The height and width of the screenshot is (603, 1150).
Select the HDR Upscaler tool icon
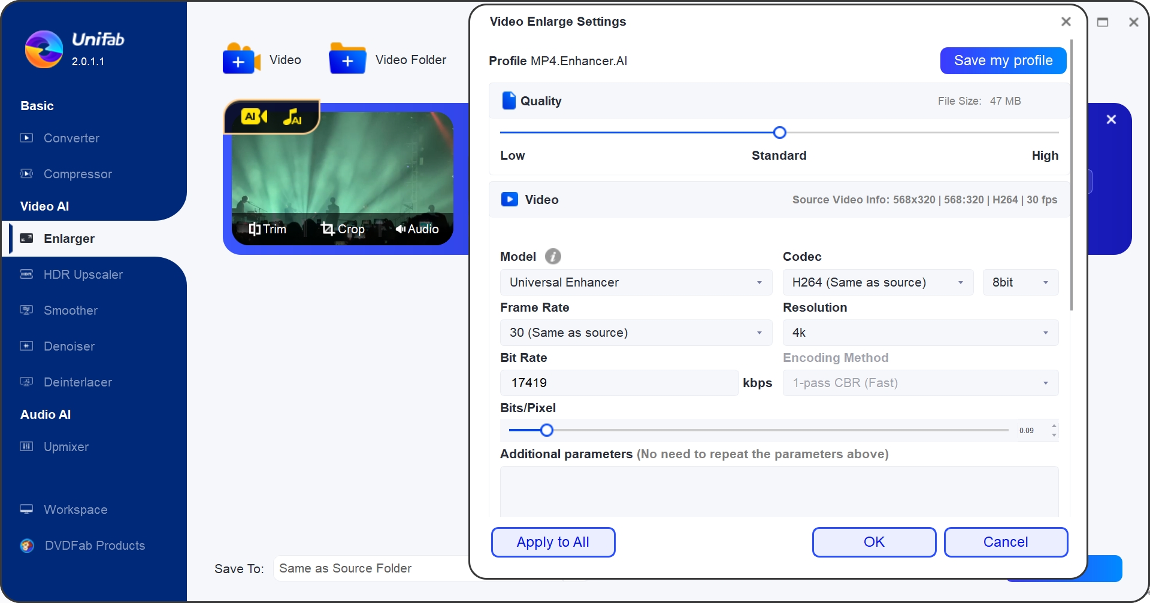[x=27, y=274]
